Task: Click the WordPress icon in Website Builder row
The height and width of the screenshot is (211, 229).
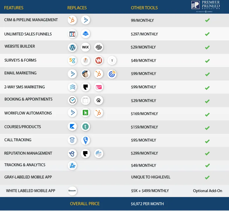Action: pyautogui.click(x=72, y=47)
